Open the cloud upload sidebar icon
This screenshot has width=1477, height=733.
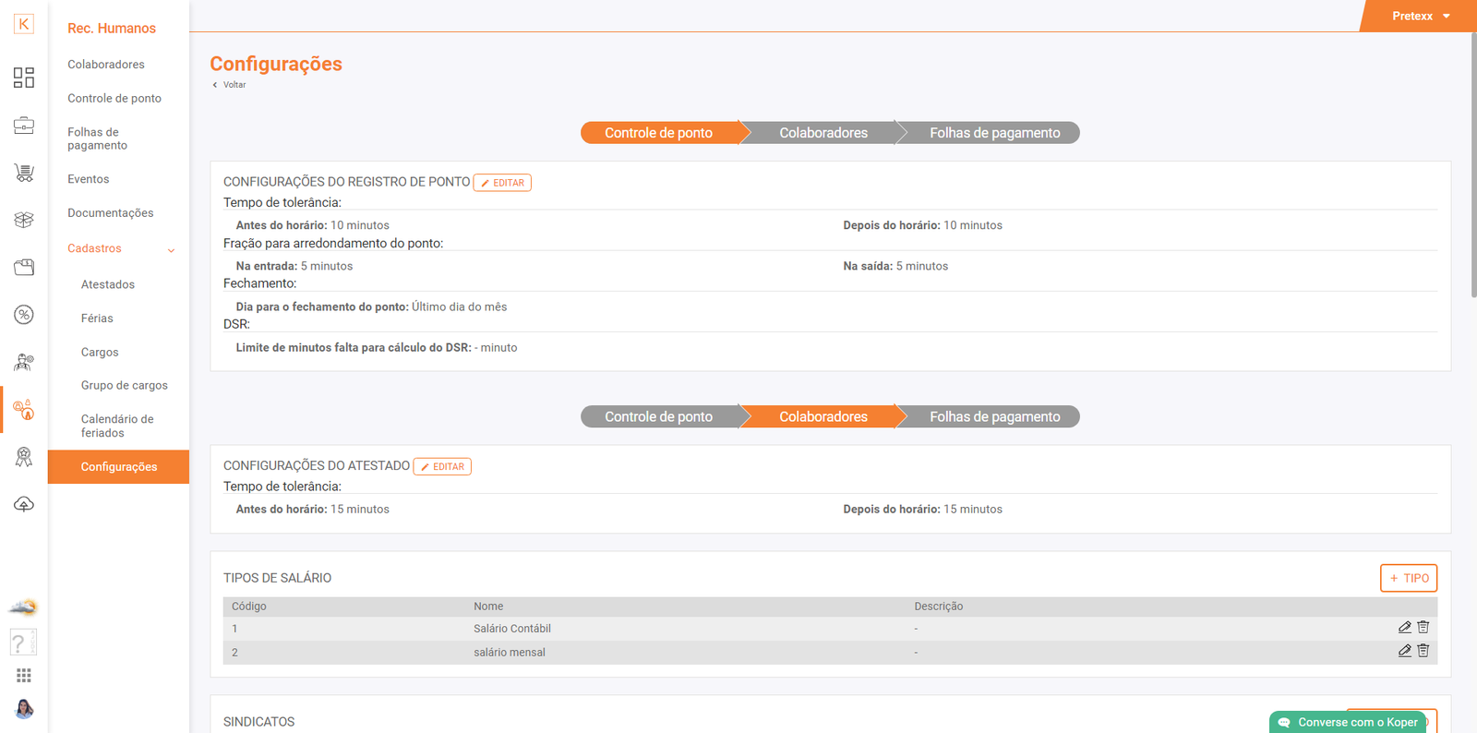pyautogui.click(x=24, y=504)
